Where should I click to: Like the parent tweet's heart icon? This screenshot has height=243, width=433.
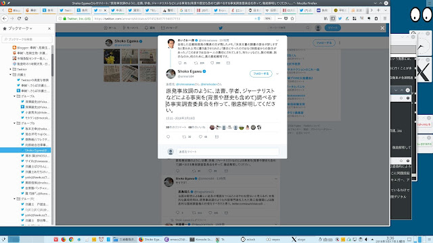[212, 63]
